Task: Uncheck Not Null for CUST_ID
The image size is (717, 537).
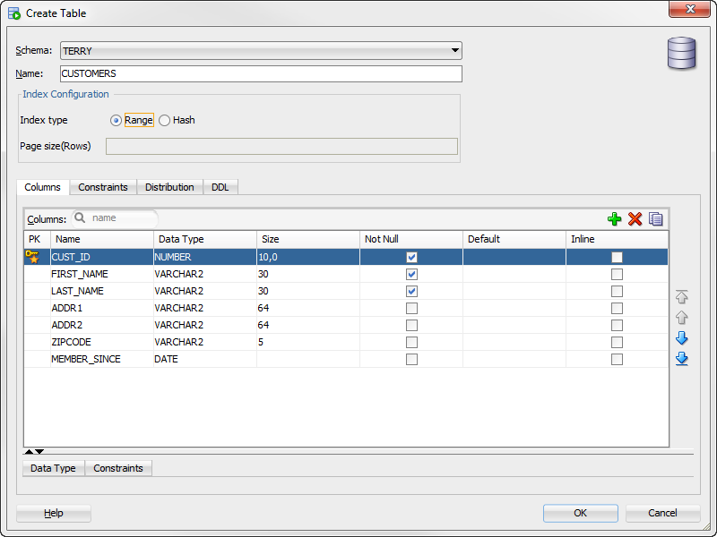Action: tap(411, 257)
